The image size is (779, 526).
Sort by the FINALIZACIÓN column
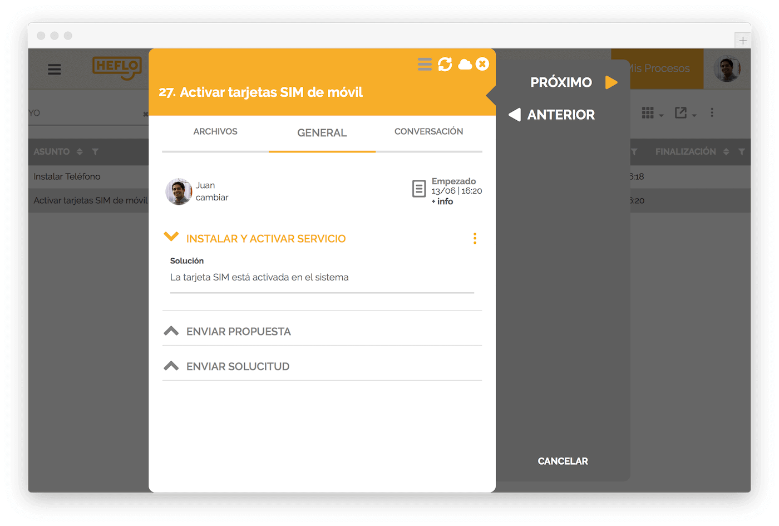tap(726, 152)
